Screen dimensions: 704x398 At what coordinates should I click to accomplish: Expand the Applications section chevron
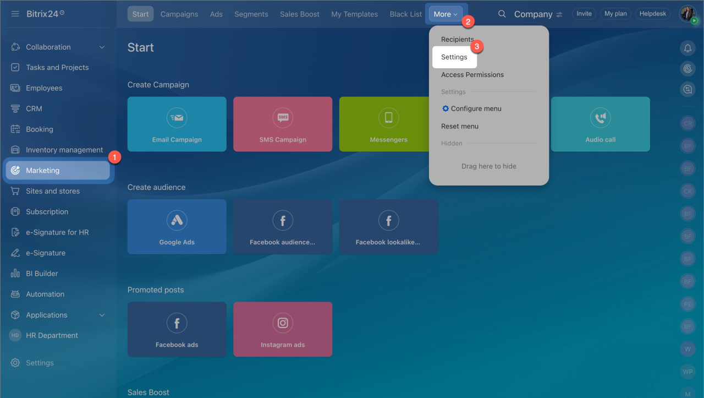pos(102,315)
